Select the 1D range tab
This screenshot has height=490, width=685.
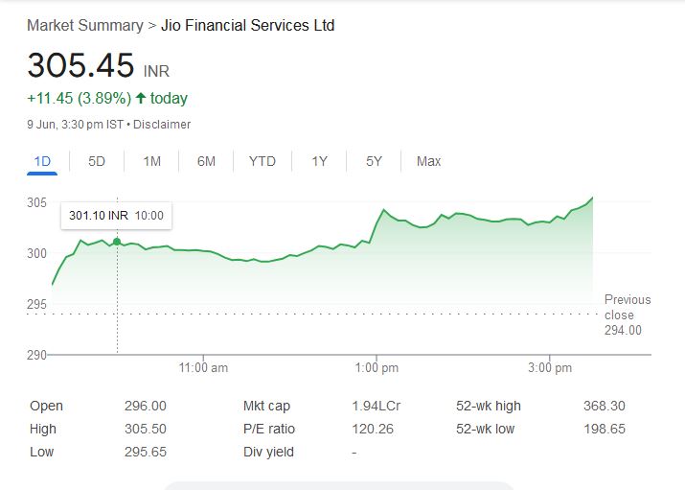[42, 161]
